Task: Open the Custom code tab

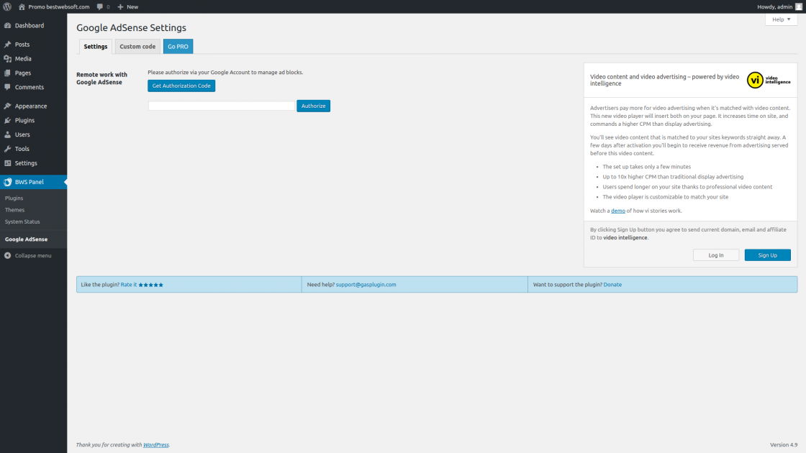Action: tap(137, 46)
